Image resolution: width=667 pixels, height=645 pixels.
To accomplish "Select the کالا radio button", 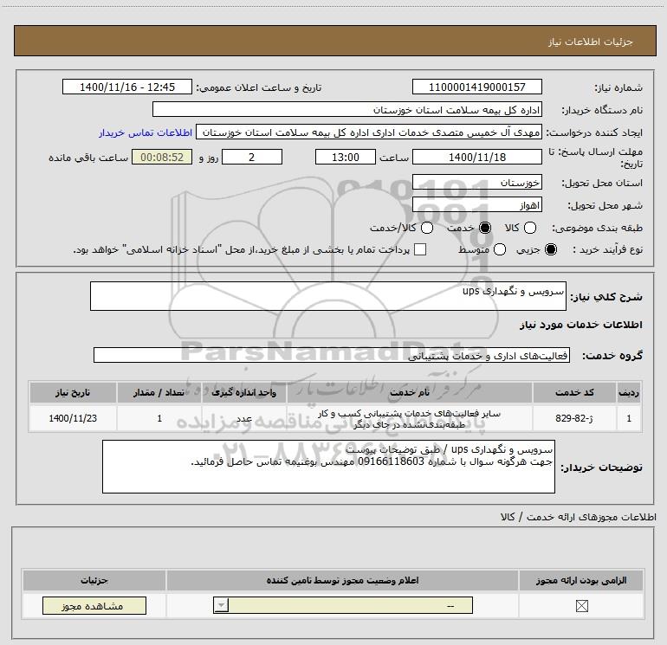I will 530,228.
